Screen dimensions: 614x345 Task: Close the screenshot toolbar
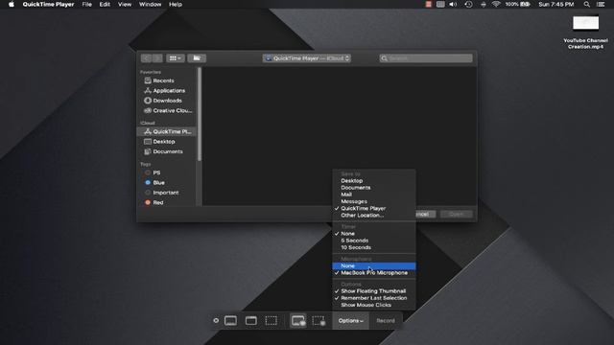216,321
